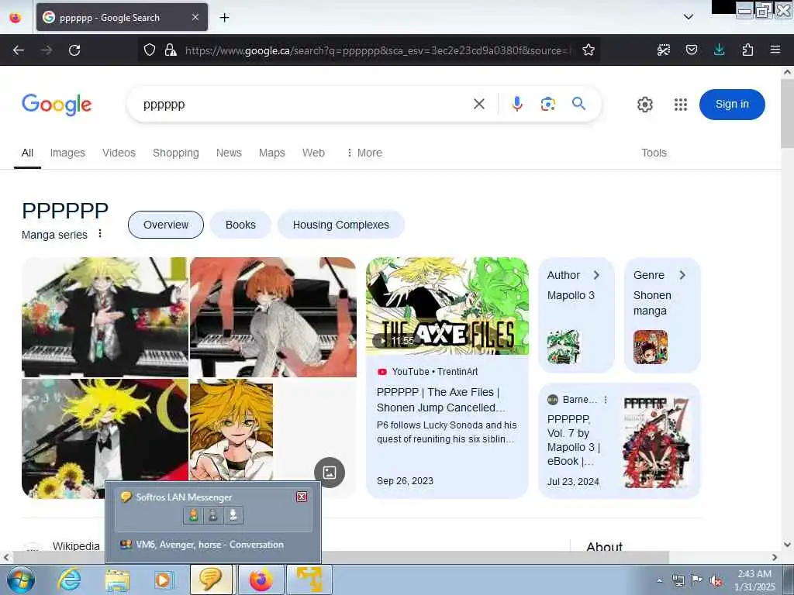The height and width of the screenshot is (595, 794).
Task: Click the Sign in button
Action: 732,105
